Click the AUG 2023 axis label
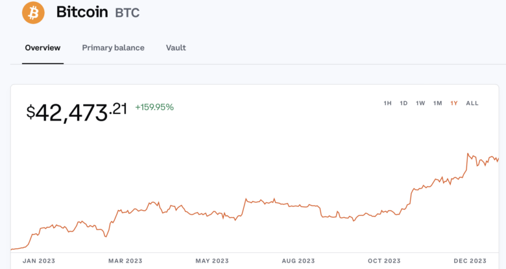The image size is (506, 269). [298, 261]
